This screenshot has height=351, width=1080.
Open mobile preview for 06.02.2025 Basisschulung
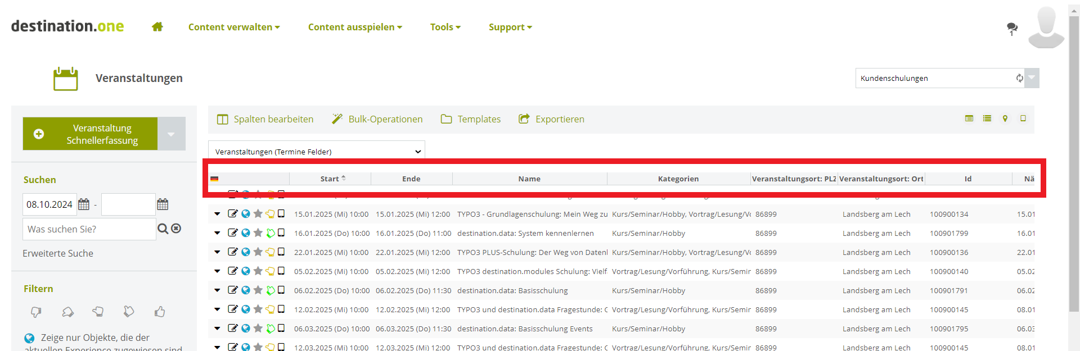pos(281,290)
